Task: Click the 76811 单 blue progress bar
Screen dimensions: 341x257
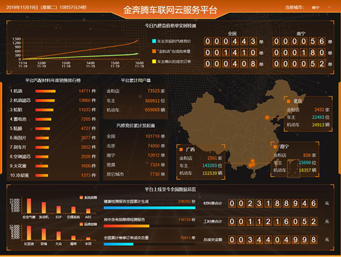Action: tap(118, 244)
